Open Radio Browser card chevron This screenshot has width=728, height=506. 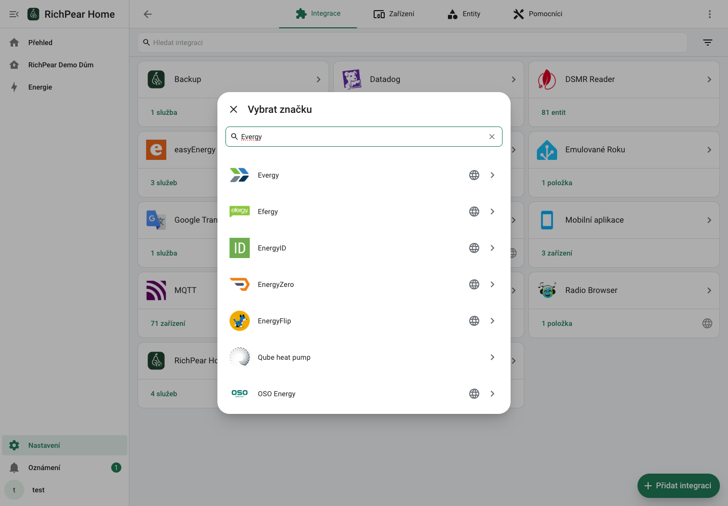[x=709, y=290]
